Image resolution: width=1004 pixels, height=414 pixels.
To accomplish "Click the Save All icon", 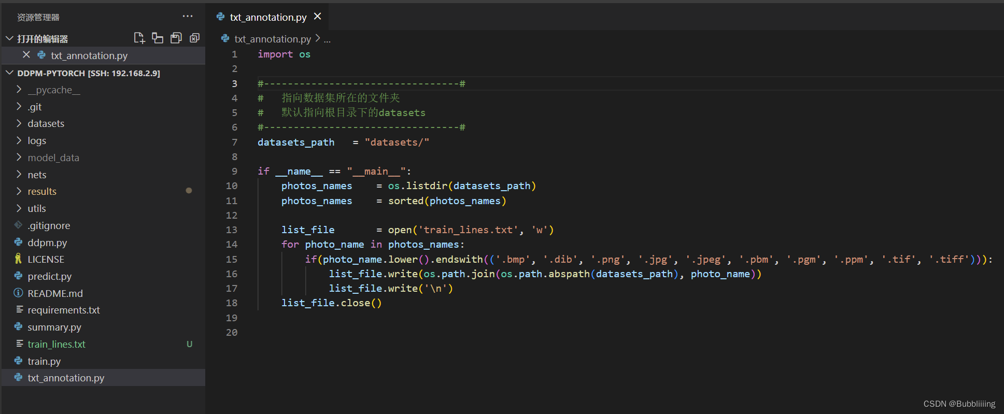I will pos(176,38).
